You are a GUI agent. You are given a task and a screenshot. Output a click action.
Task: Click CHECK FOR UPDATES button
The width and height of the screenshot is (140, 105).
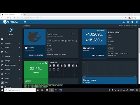pyautogui.click(x=36, y=55)
